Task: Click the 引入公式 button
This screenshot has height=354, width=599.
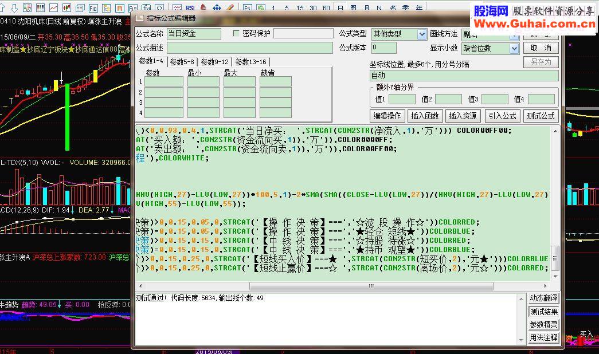Action: click(502, 116)
